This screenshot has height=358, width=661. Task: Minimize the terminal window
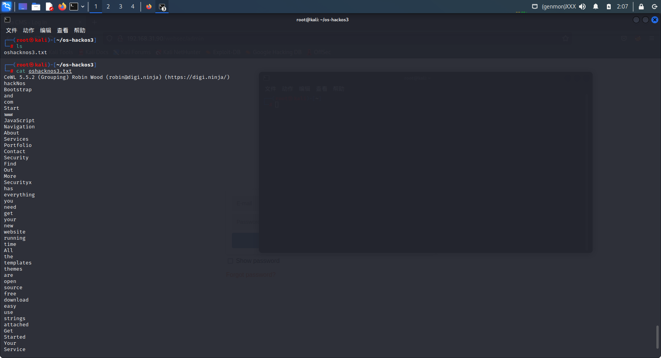[x=636, y=20]
